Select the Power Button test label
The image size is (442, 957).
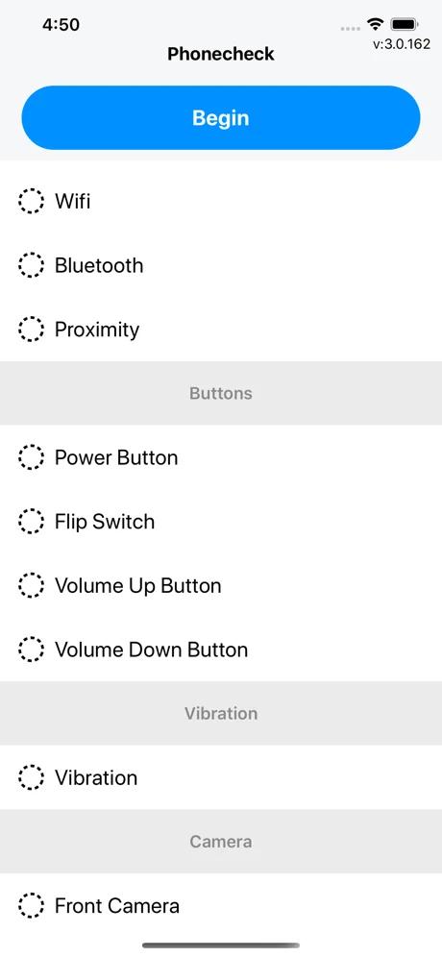coord(116,457)
